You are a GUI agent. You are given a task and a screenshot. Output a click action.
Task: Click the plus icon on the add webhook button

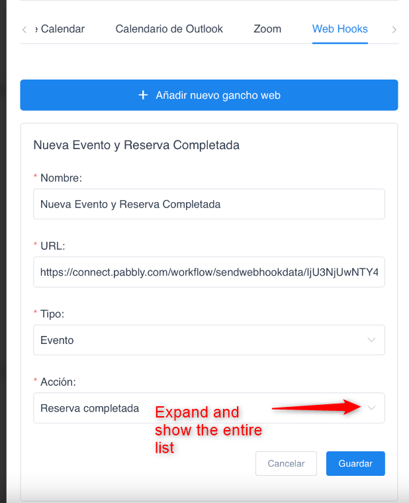tap(143, 95)
